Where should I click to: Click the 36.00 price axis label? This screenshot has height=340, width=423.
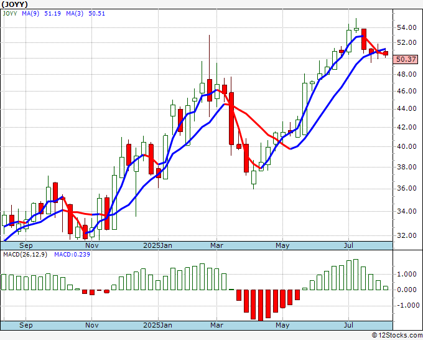click(x=406, y=188)
